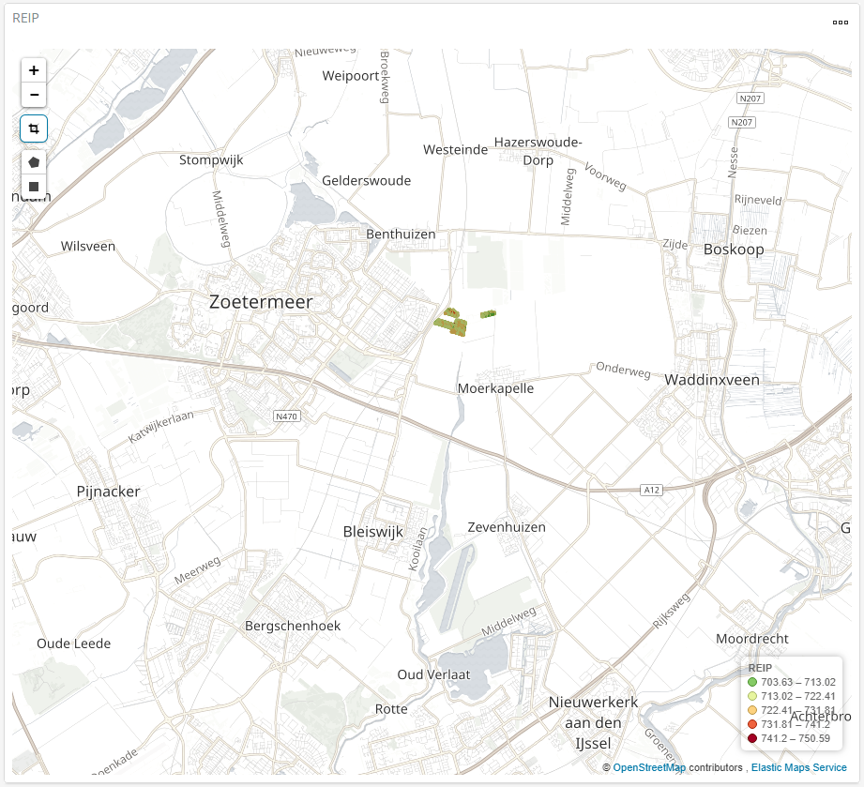This screenshot has height=787, width=864.
Task: Click the Moordrecht map label
Action: click(752, 639)
